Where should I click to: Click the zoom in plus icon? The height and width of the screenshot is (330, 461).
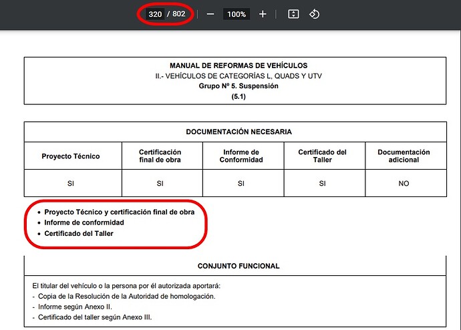[x=263, y=14]
